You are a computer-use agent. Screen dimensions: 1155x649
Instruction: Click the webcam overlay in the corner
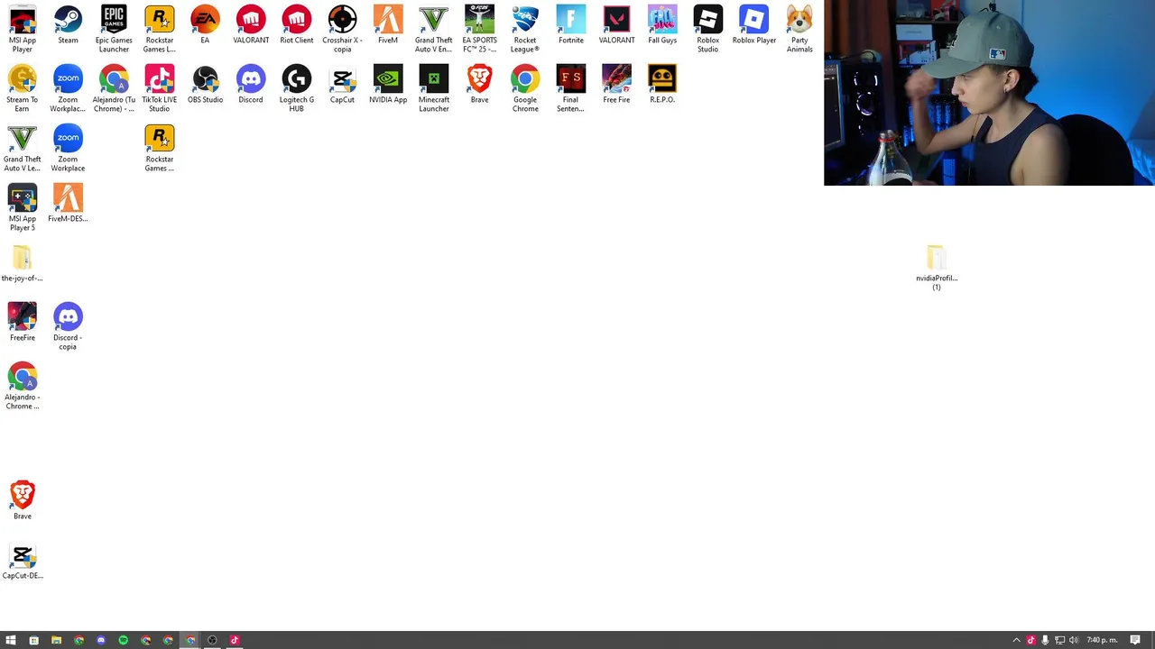(x=989, y=93)
